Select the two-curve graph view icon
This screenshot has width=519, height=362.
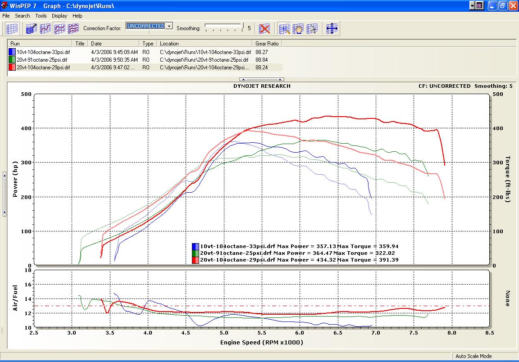[59, 28]
